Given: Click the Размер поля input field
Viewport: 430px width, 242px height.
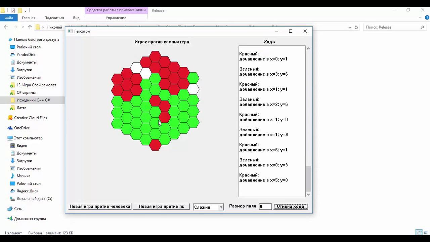Looking at the screenshot, I should pos(265,207).
